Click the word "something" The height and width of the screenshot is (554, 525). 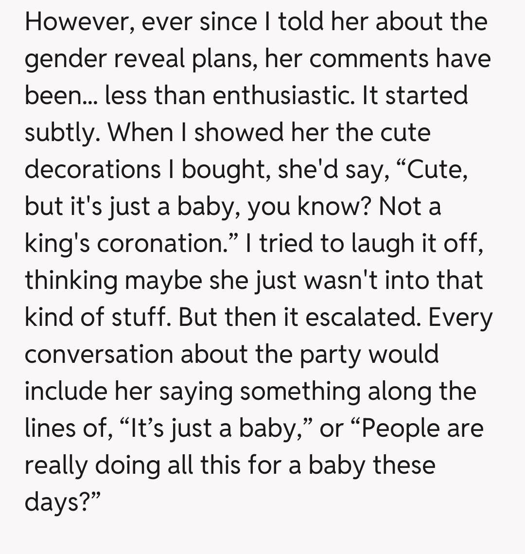(x=300, y=391)
